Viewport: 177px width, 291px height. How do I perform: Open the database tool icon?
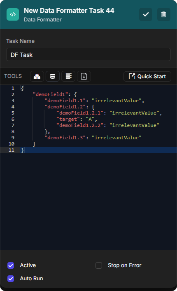click(x=53, y=76)
